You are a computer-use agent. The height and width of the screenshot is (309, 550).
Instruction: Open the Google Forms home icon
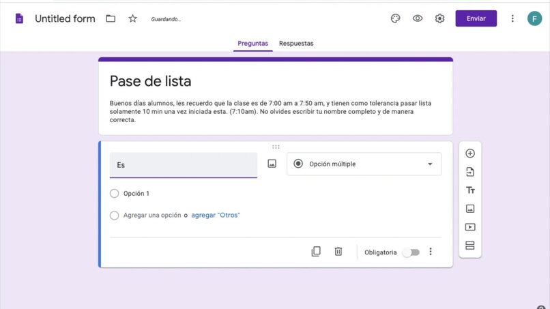tap(19, 18)
